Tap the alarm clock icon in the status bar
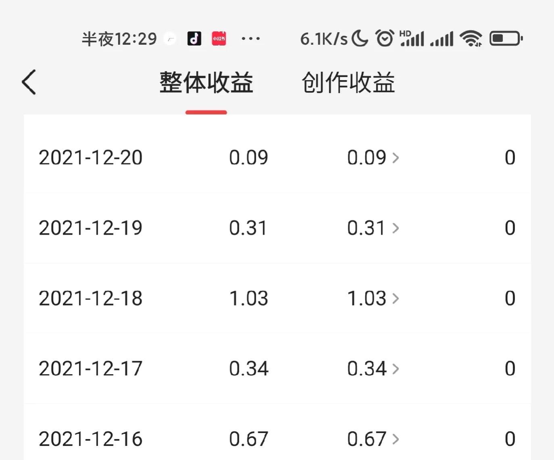 [384, 38]
